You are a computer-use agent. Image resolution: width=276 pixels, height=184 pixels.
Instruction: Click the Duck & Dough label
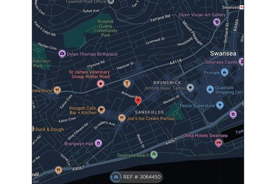click(50, 129)
